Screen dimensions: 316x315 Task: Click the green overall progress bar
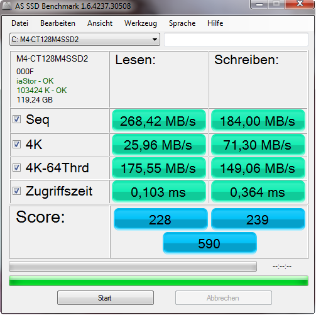158,281
